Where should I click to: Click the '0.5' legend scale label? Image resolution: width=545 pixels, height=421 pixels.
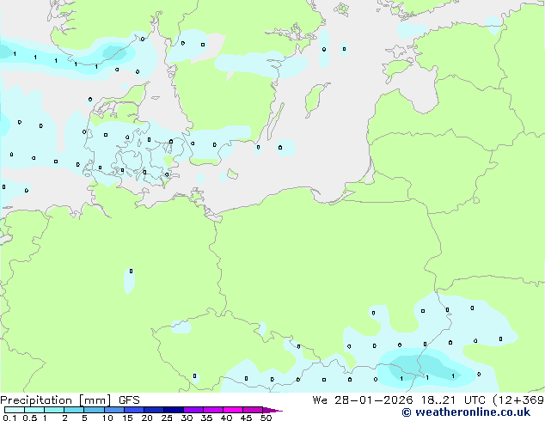[30, 418]
